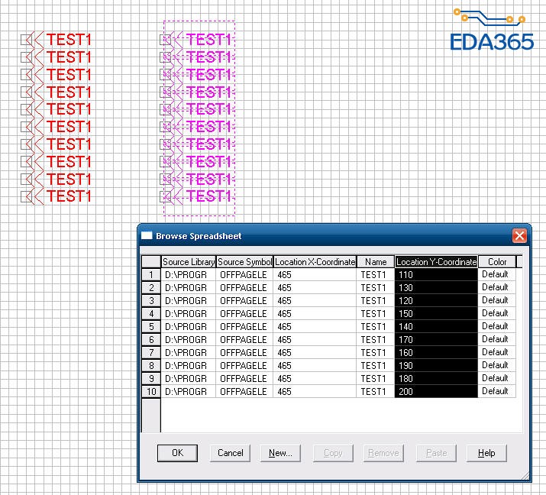Click the New... button
The width and height of the screenshot is (546, 495).
[x=280, y=453]
